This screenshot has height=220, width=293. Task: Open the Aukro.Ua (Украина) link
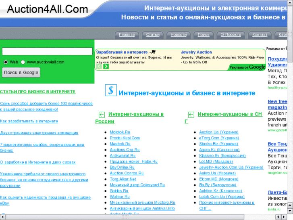(218, 173)
